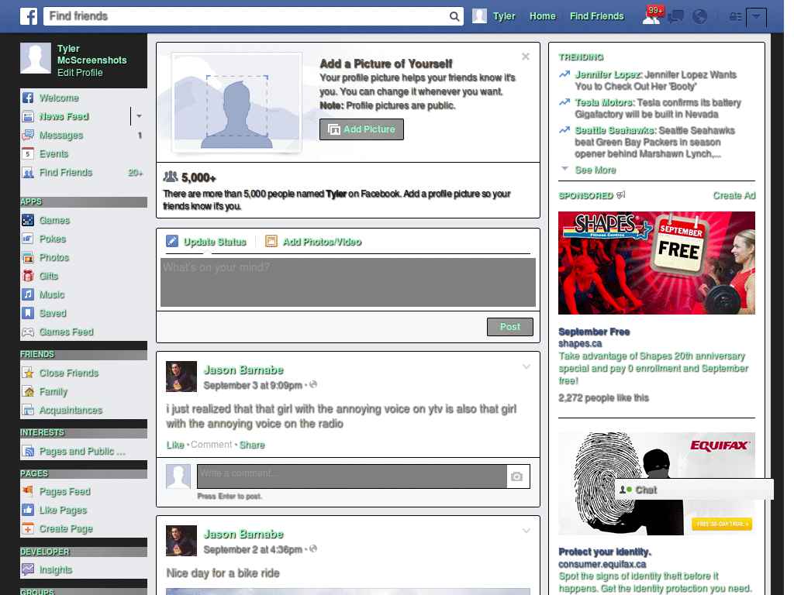Viewport: 794px width, 595px height.
Task: Click the Welcome sidebar icon
Action: pyautogui.click(x=28, y=98)
